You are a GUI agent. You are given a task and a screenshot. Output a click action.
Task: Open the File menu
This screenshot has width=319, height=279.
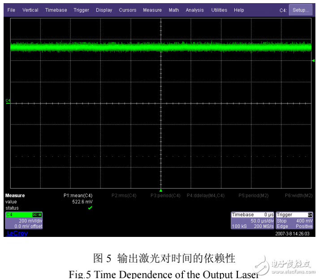pos(11,10)
